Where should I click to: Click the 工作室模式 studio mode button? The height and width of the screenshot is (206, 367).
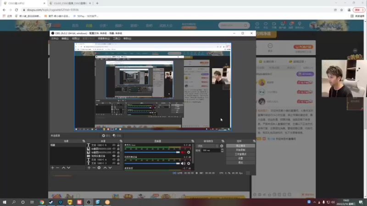(x=240, y=154)
